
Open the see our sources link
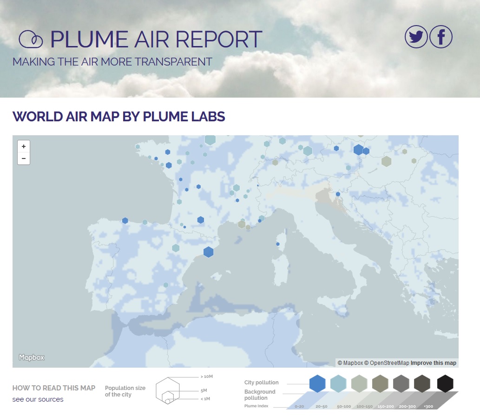pos(38,399)
